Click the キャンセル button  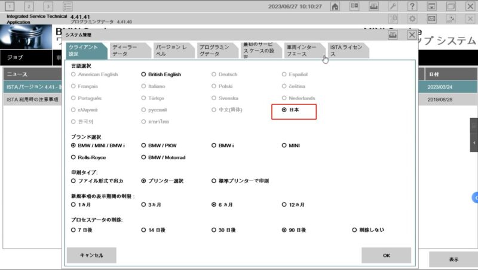91,255
